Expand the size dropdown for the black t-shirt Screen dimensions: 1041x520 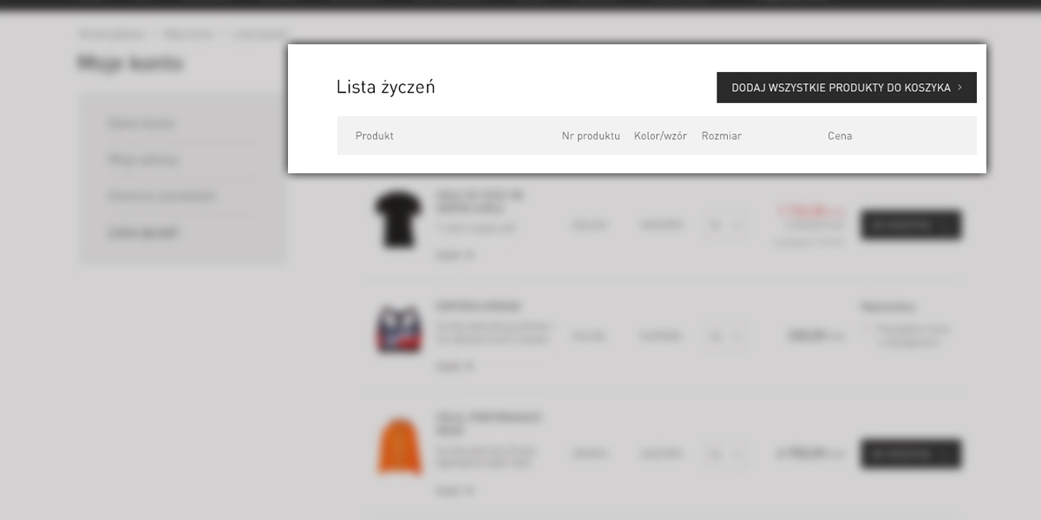725,225
